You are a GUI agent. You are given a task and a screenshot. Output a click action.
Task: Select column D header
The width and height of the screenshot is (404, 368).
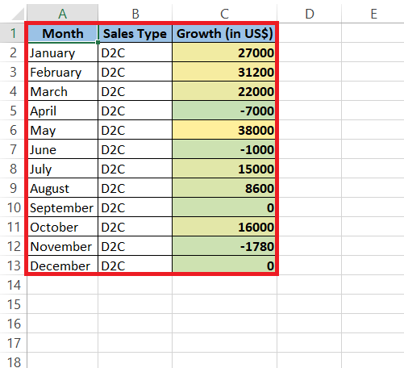310,14
